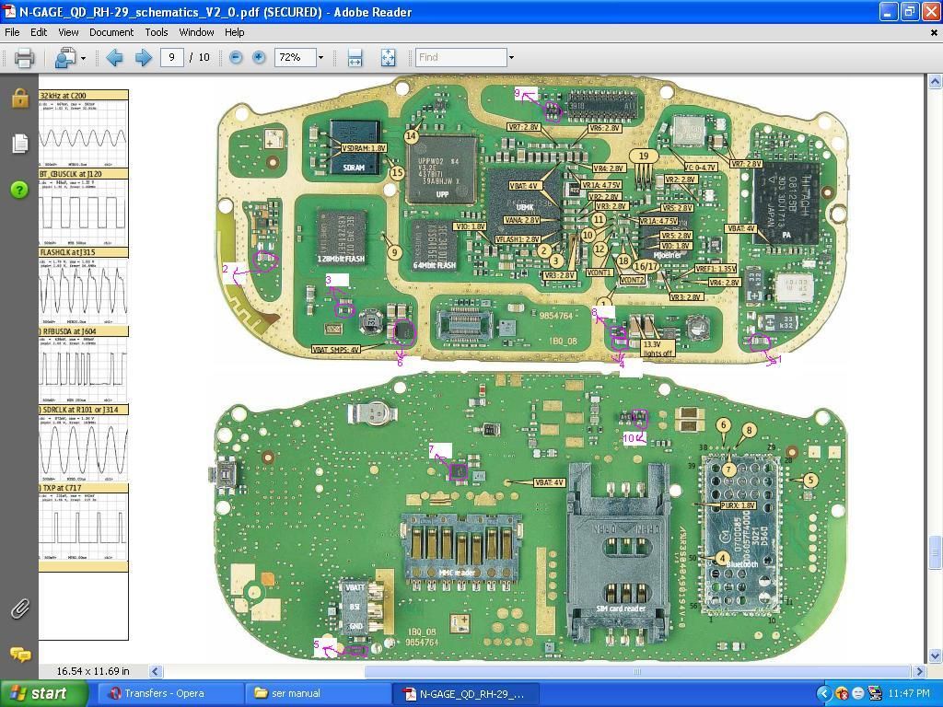Click the '13.3V lights off' callout label

[x=658, y=349]
